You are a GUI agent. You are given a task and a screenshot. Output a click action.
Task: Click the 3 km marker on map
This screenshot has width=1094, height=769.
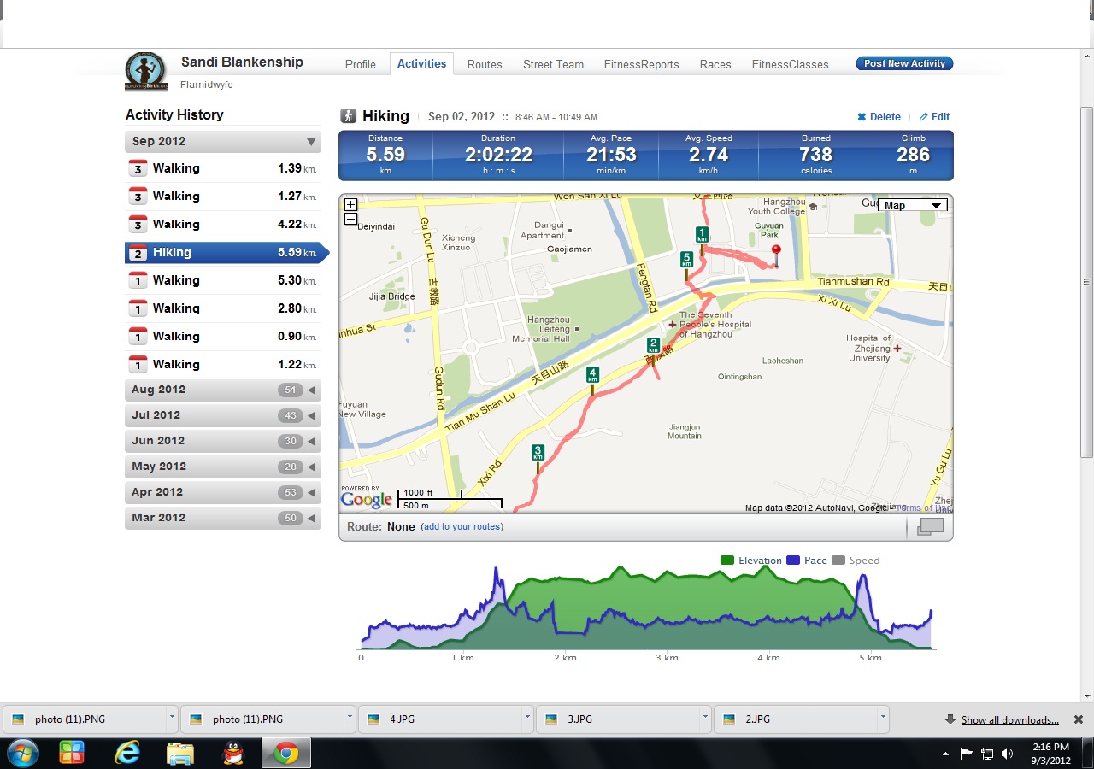coord(538,453)
